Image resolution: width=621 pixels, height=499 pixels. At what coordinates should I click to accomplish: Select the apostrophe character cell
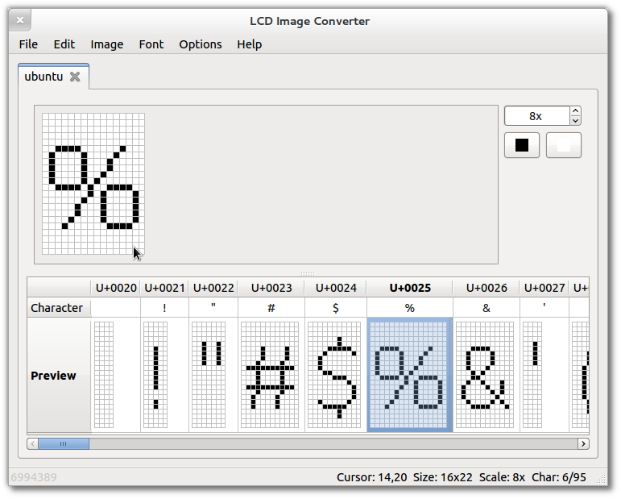point(544,308)
